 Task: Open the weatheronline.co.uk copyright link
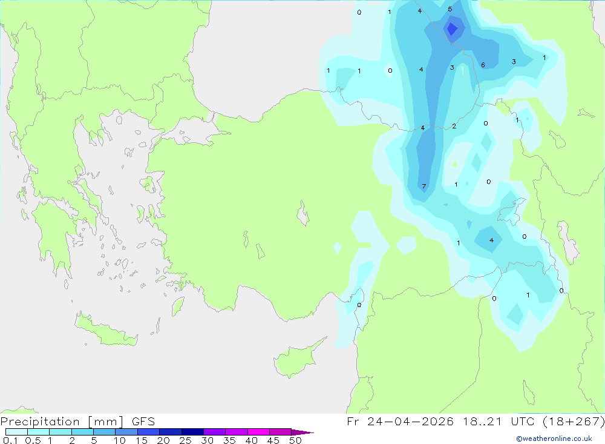[x=554, y=439]
